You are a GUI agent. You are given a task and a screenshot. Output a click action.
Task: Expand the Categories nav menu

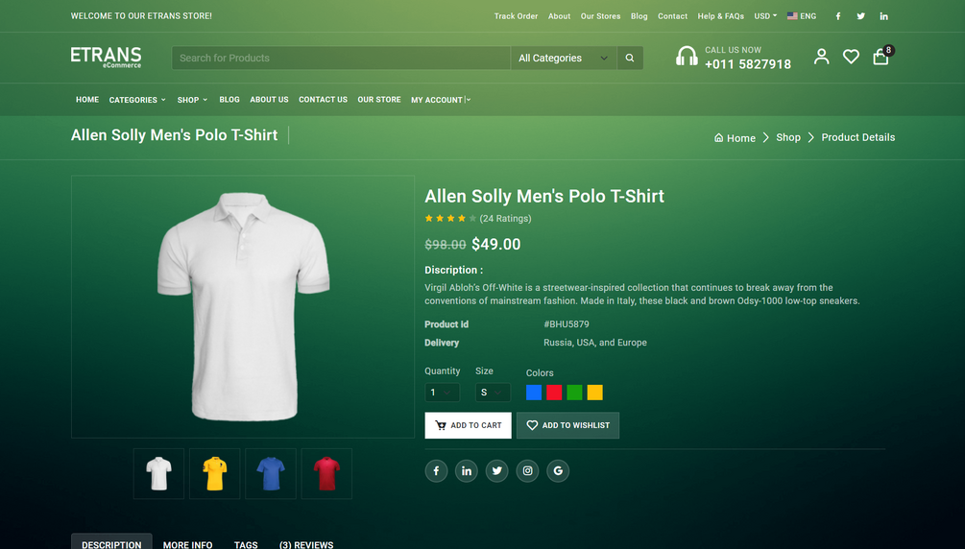coord(137,100)
